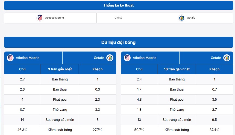Screen dimensions: 235x135
Task: Click Getafe name in top bar
Action: (x=191, y=18)
